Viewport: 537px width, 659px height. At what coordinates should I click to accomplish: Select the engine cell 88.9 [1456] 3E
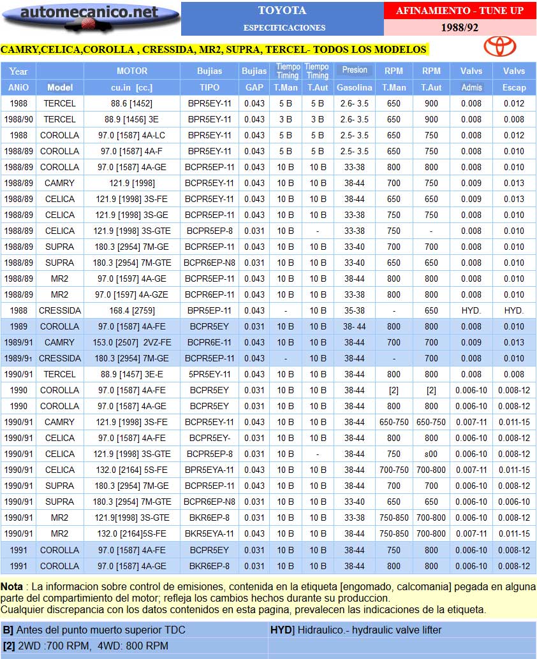(x=132, y=119)
